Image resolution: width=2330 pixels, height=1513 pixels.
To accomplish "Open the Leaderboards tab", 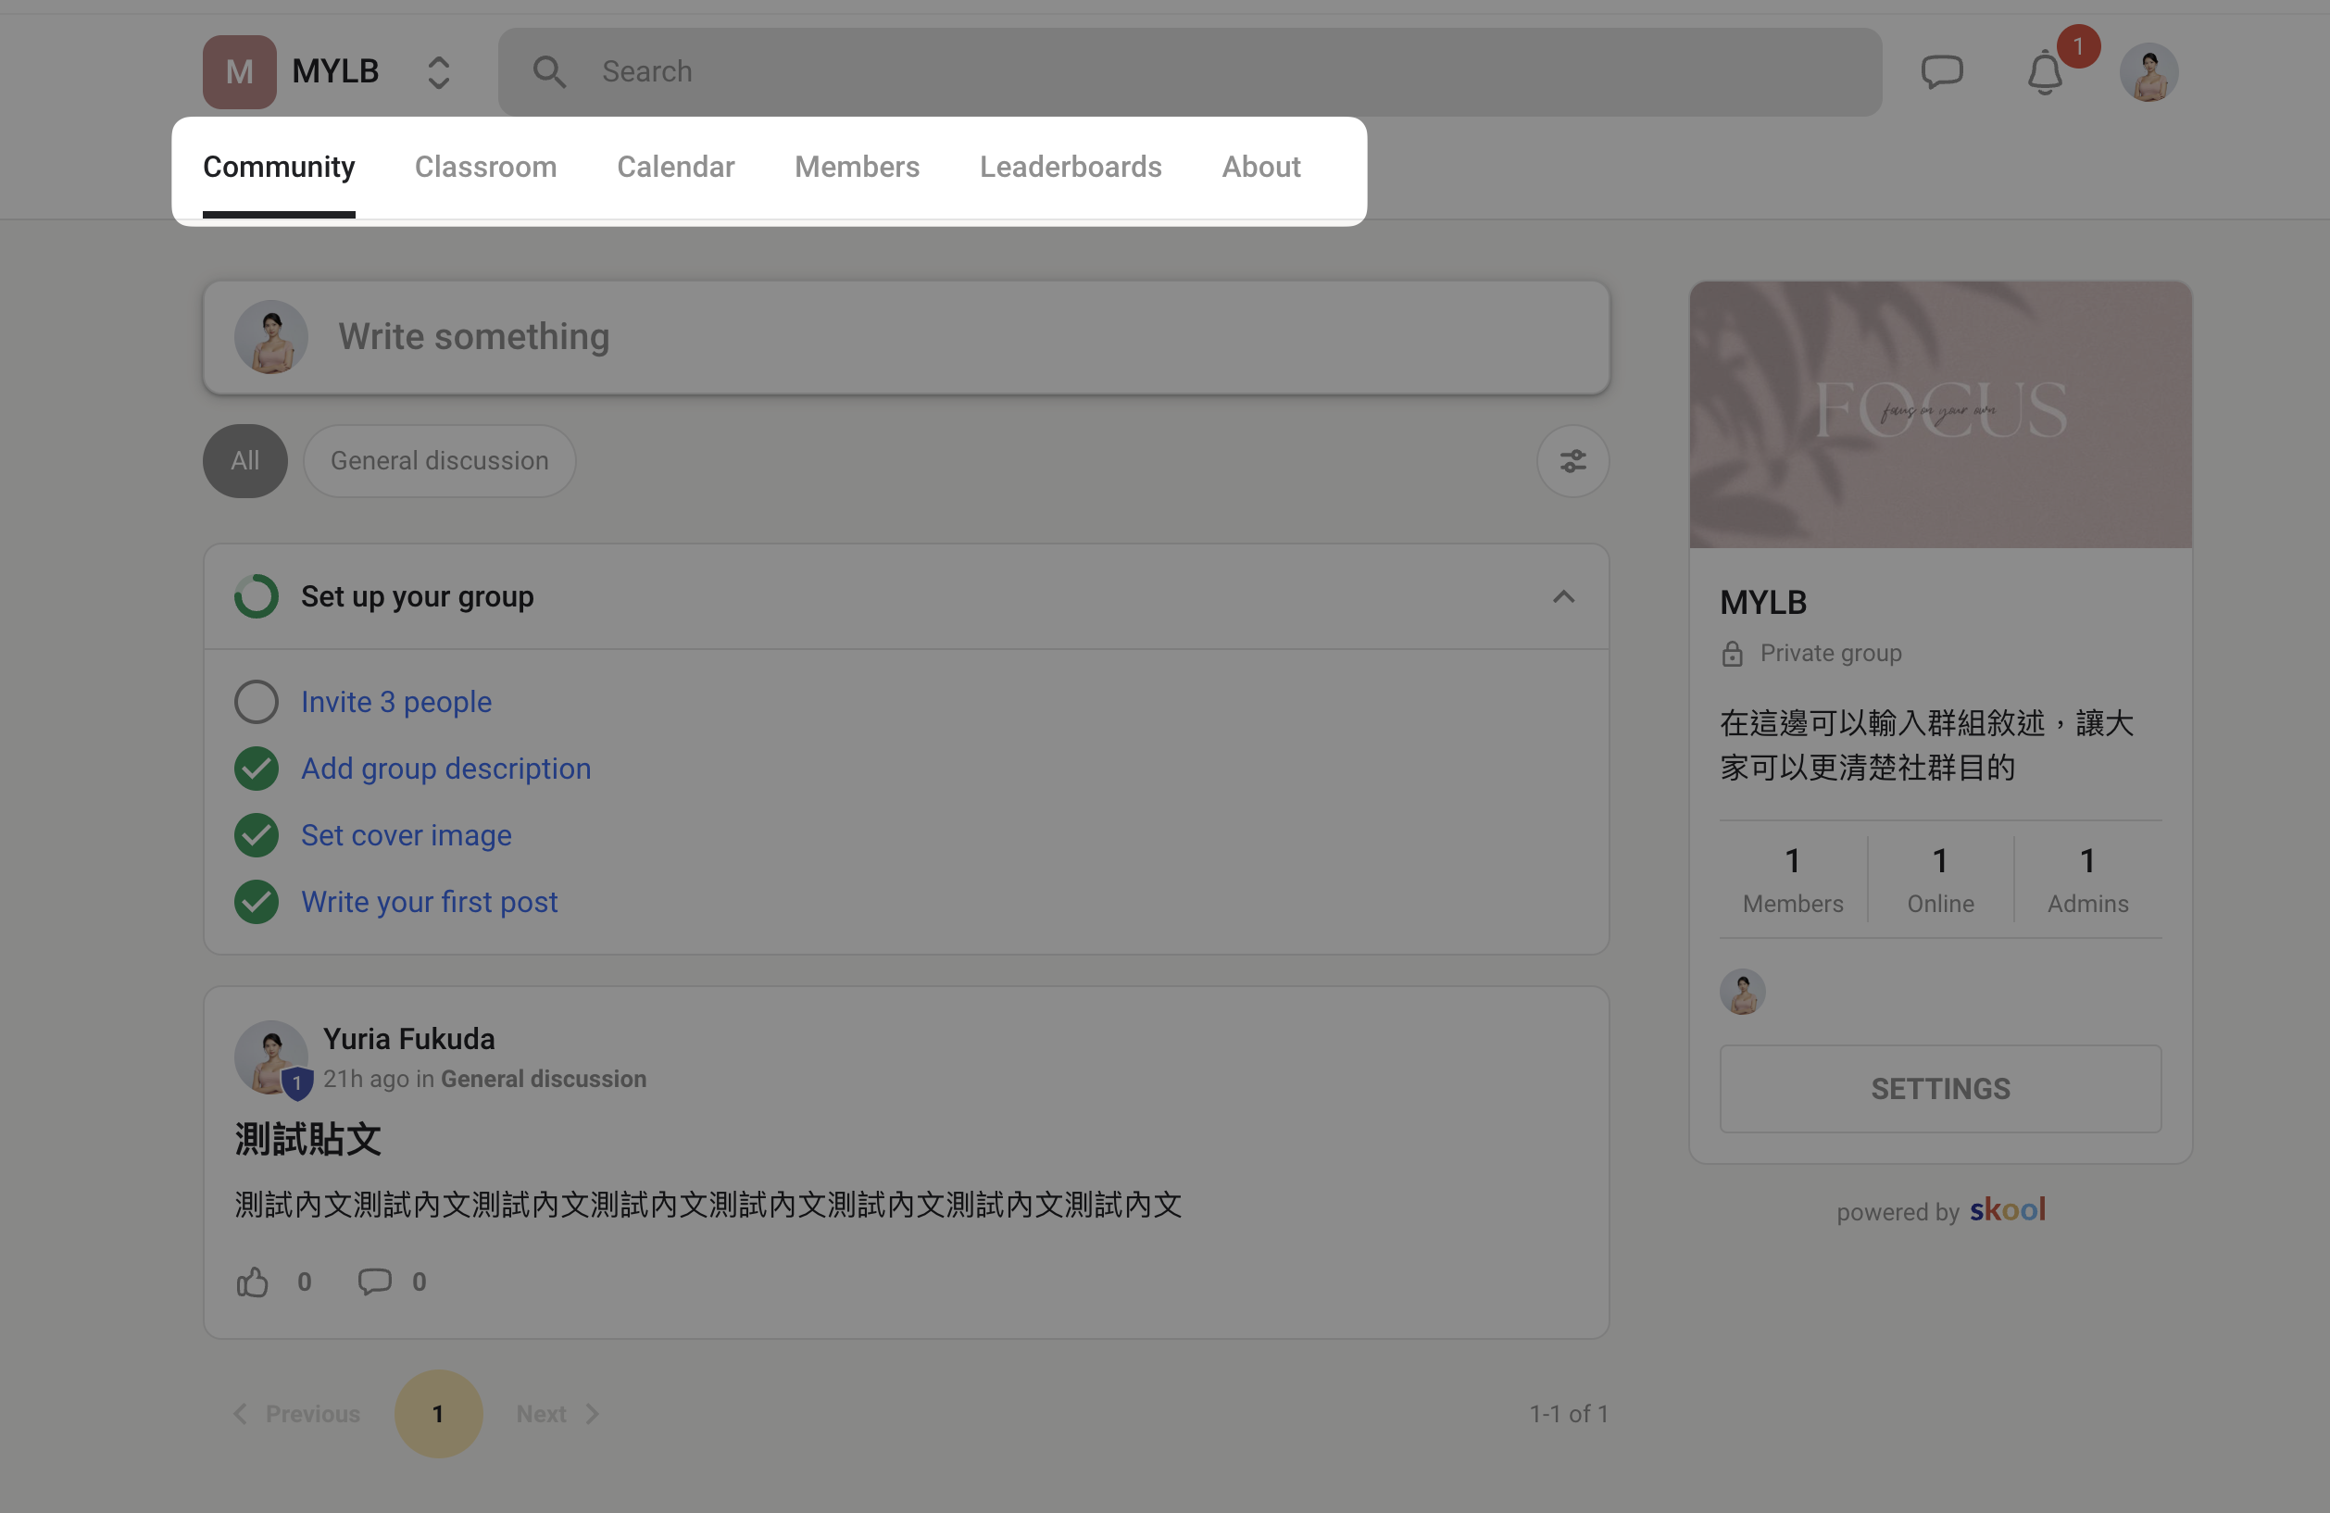I will pos(1070,167).
